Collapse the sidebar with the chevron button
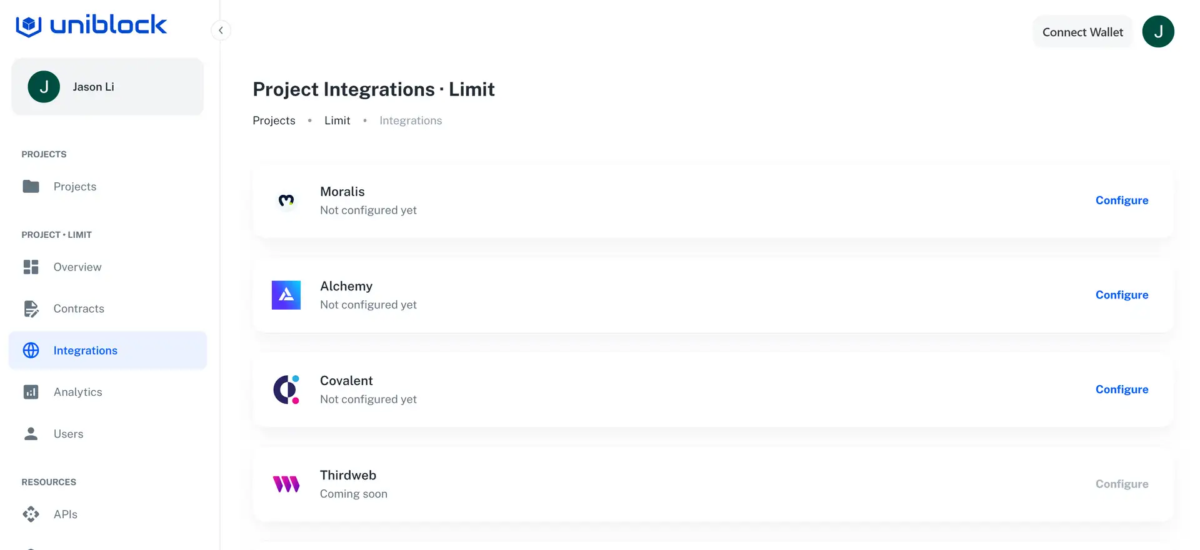The height and width of the screenshot is (550, 1200). pyautogui.click(x=221, y=31)
